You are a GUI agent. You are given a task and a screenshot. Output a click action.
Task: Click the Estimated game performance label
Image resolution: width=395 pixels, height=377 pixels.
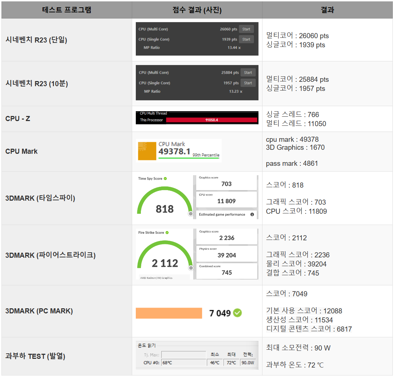222,214
